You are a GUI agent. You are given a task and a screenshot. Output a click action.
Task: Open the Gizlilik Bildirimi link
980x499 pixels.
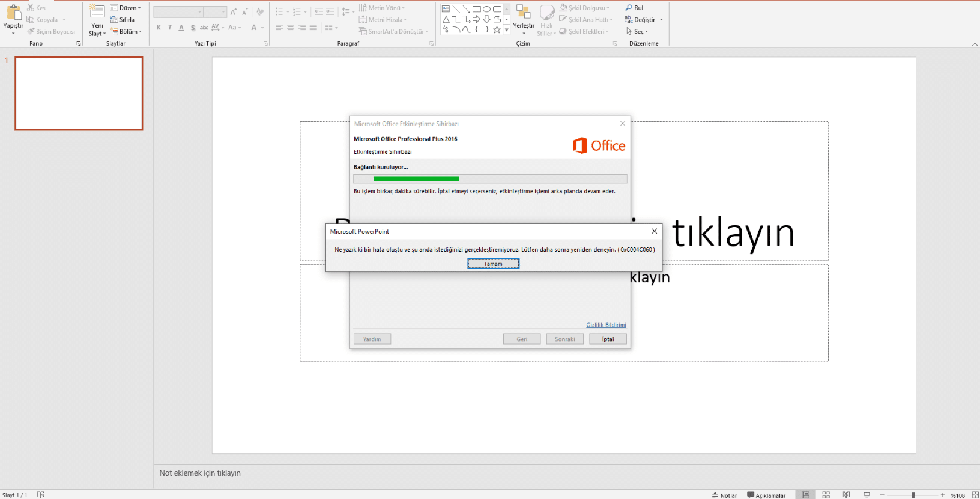pyautogui.click(x=606, y=325)
